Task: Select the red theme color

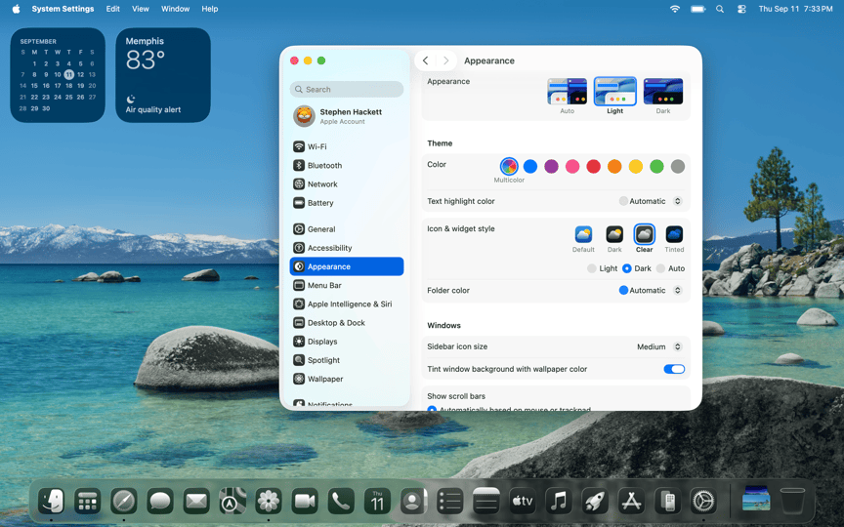Action: click(593, 166)
